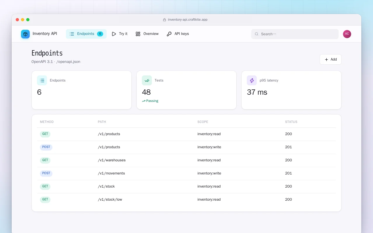This screenshot has height=233, width=373.
Task: Click the Add button
Action: click(x=330, y=59)
